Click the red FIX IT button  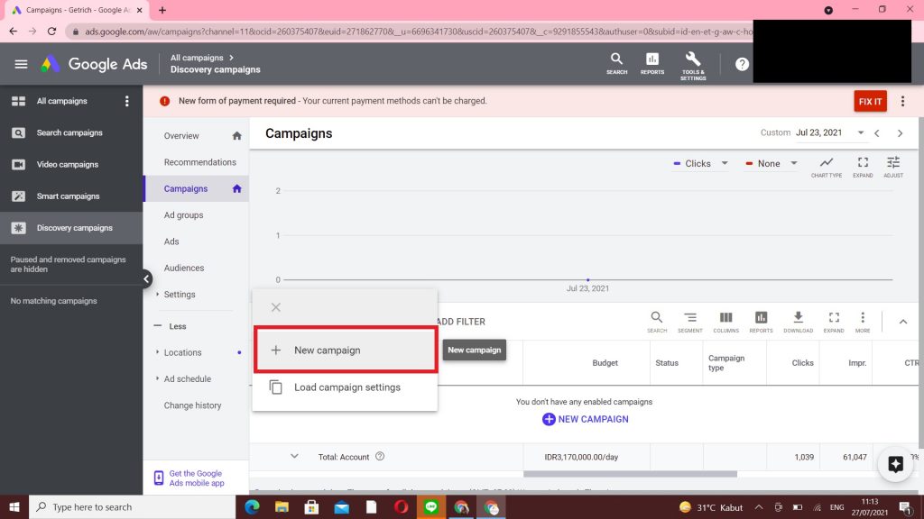pyautogui.click(x=870, y=101)
